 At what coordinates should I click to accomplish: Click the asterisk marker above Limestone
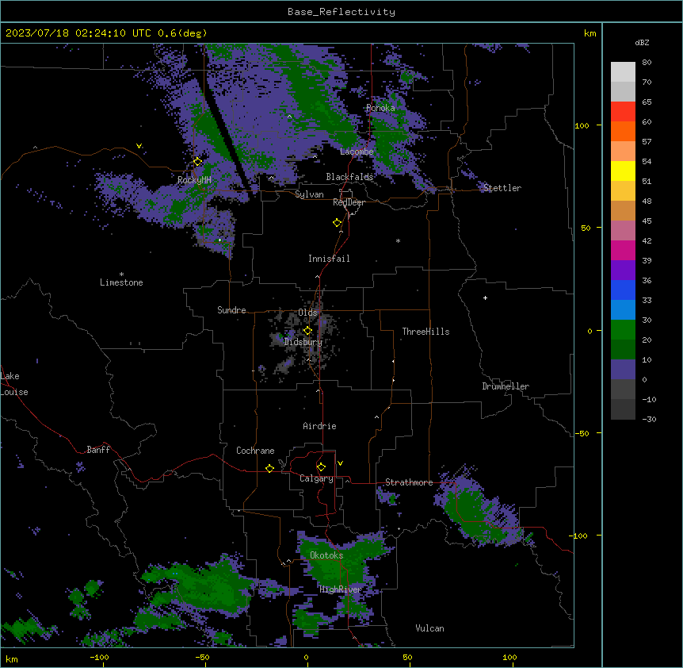[121, 274]
